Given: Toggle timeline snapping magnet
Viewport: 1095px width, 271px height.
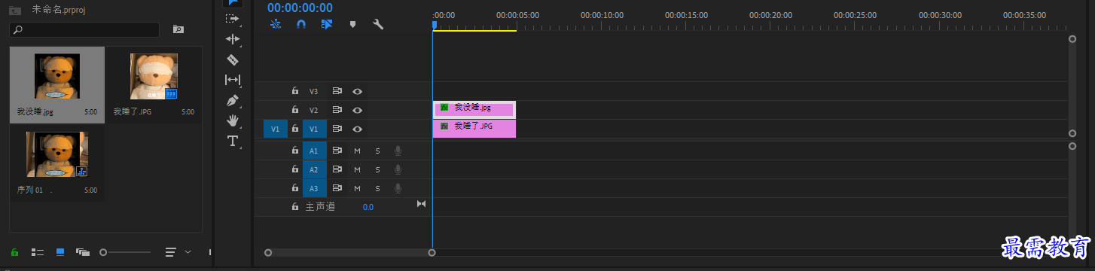Looking at the screenshot, I should 301,24.
